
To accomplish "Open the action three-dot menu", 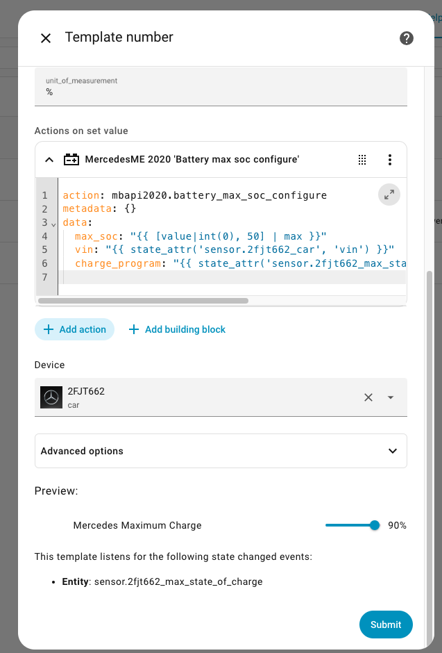I will click(x=390, y=160).
